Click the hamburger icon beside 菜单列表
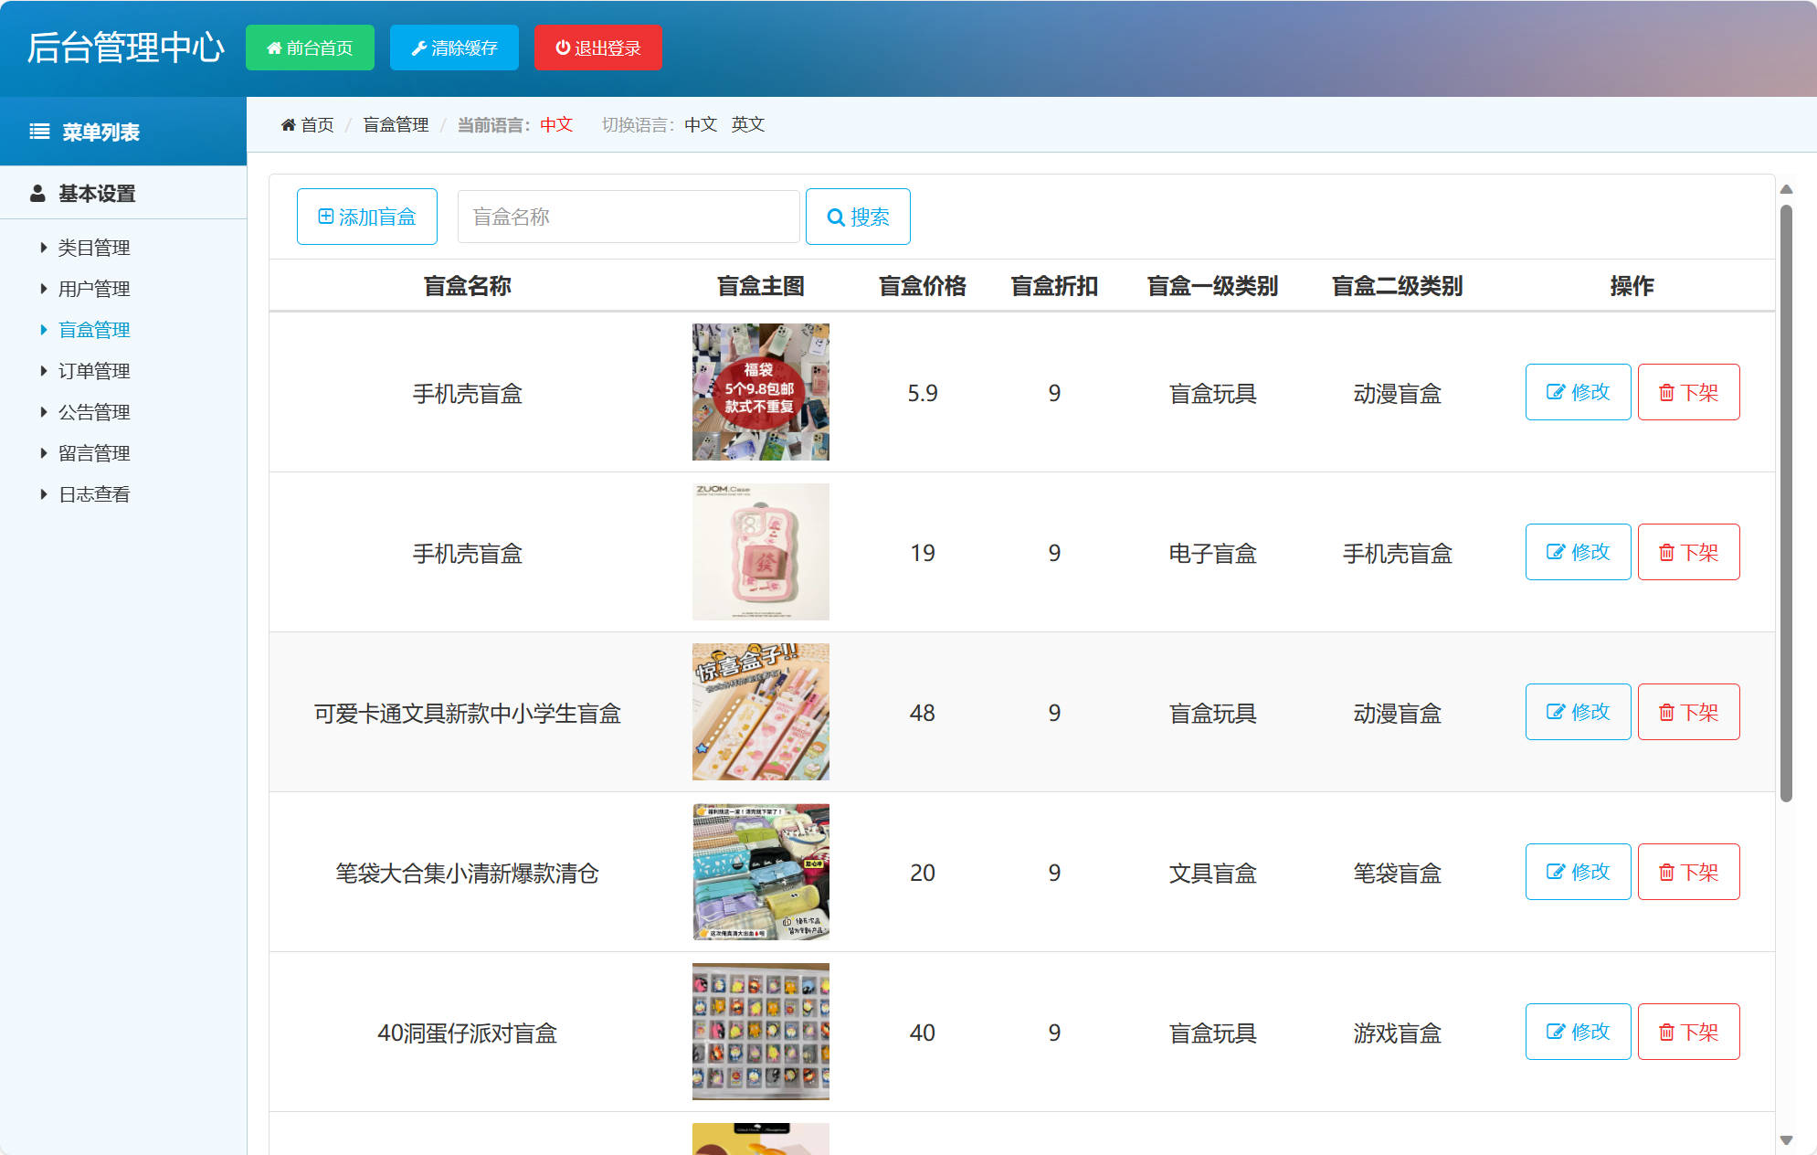This screenshot has width=1817, height=1155. [38, 131]
